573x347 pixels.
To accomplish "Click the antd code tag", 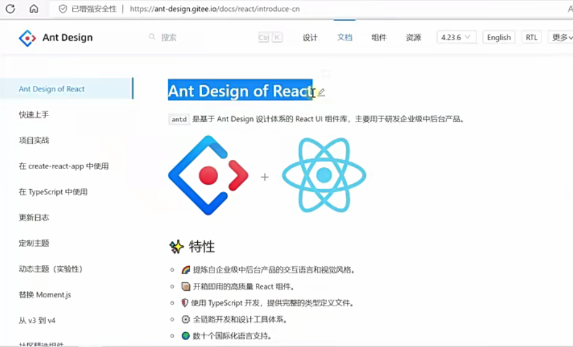I will point(179,119).
